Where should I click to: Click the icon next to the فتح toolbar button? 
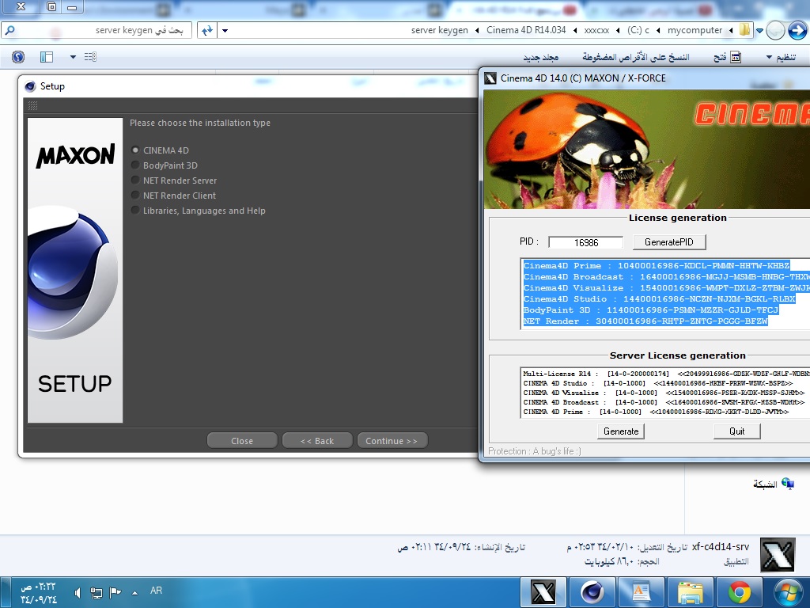click(736, 57)
